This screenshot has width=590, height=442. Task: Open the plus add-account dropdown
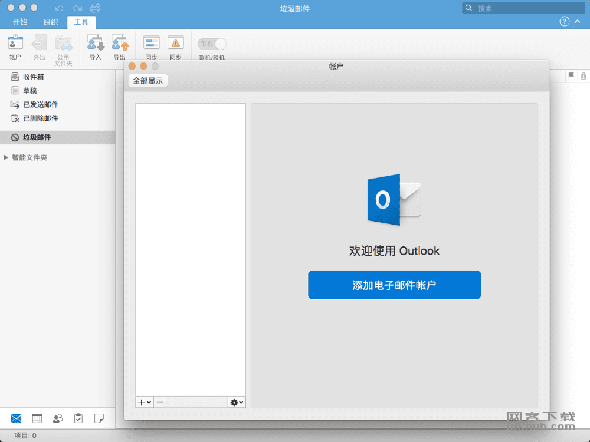(145, 402)
